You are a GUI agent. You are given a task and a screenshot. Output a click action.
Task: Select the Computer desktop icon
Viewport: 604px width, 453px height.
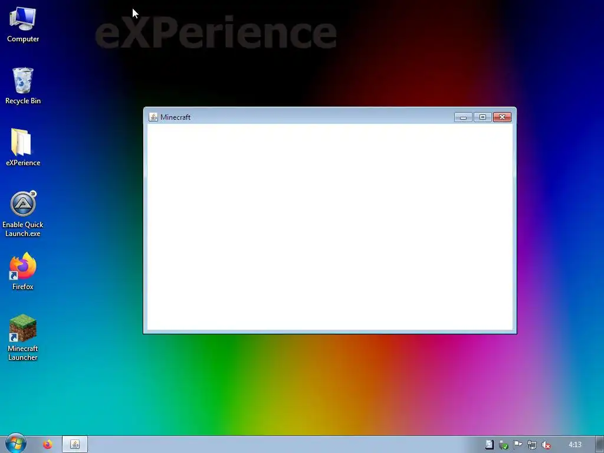click(x=23, y=25)
